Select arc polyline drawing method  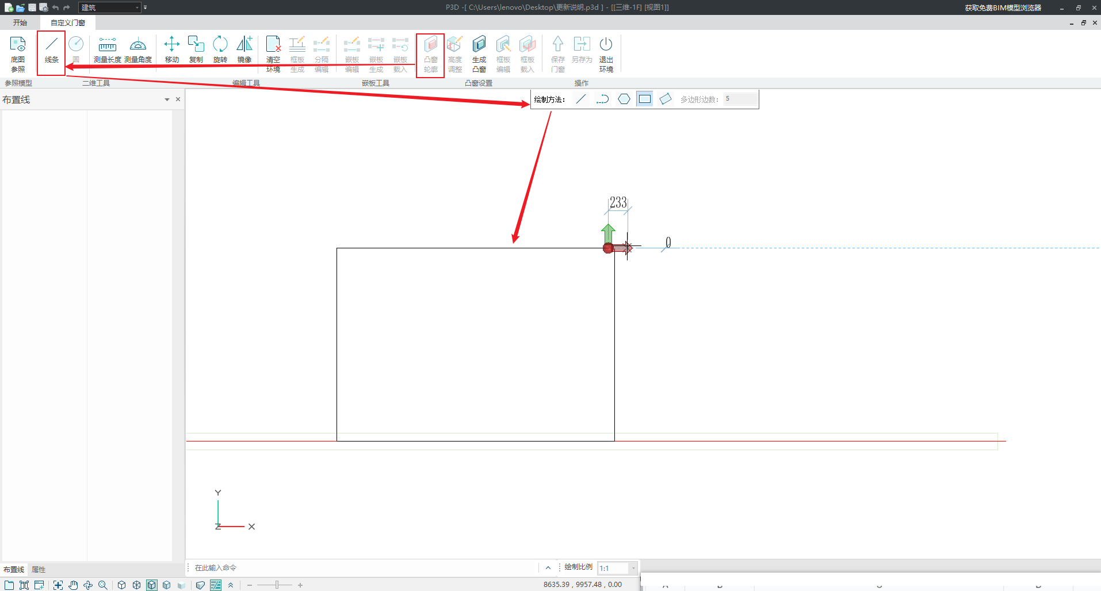tap(602, 99)
